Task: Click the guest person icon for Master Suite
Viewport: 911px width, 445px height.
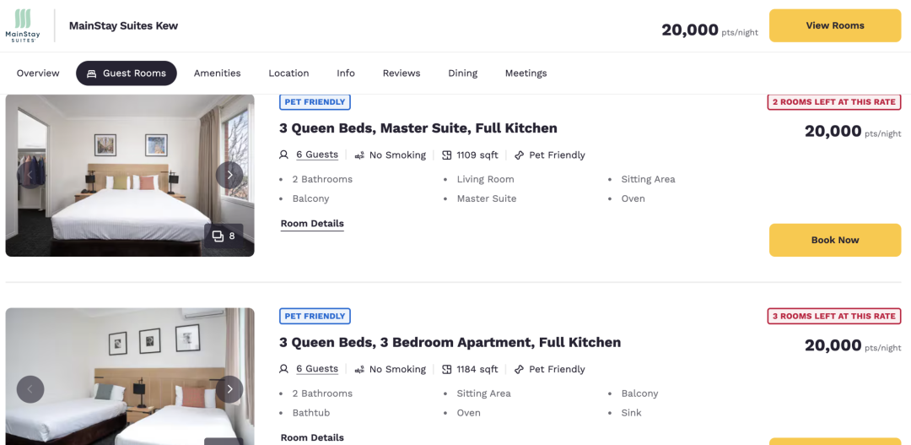Action: click(x=283, y=155)
